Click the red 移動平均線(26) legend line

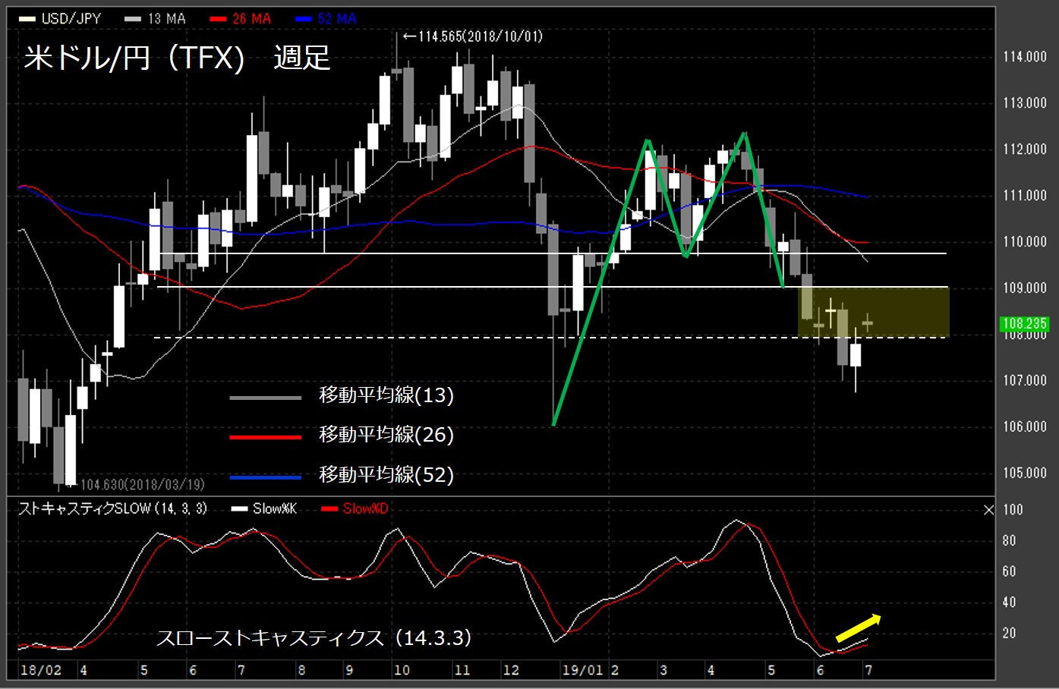[266, 437]
